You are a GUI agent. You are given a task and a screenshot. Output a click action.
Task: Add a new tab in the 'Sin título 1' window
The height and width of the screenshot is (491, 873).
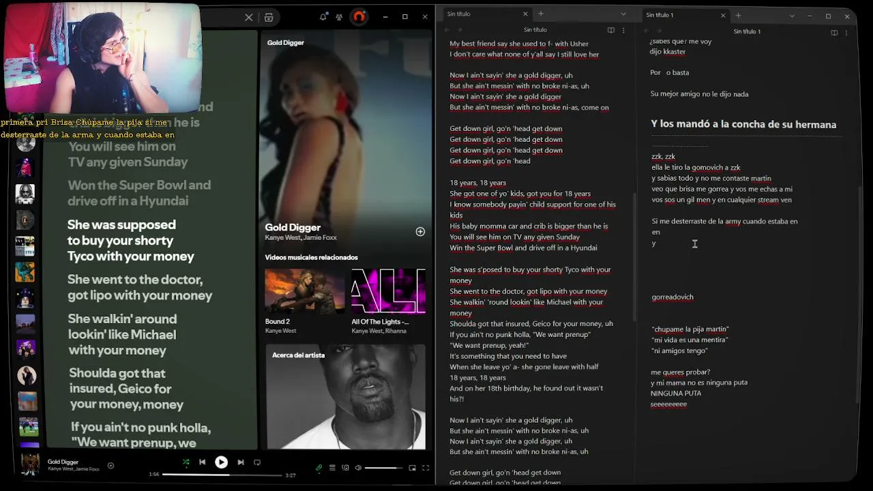click(738, 15)
